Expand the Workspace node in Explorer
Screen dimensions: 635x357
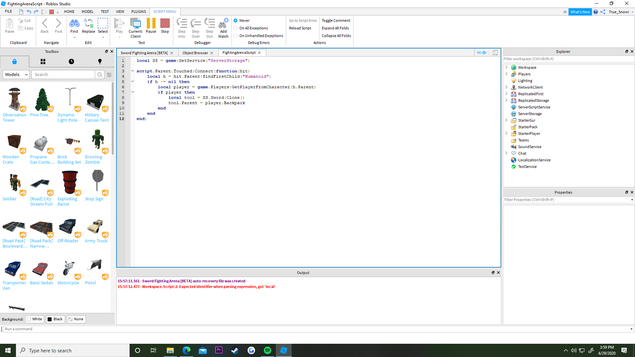click(507, 67)
